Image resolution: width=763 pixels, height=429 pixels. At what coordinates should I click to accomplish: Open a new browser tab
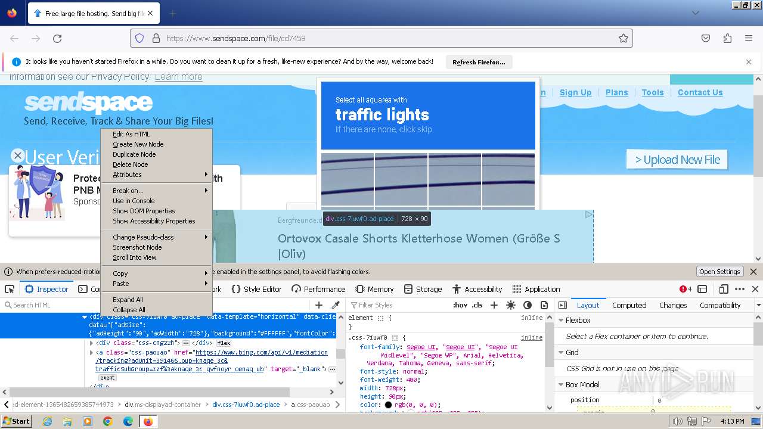point(172,13)
